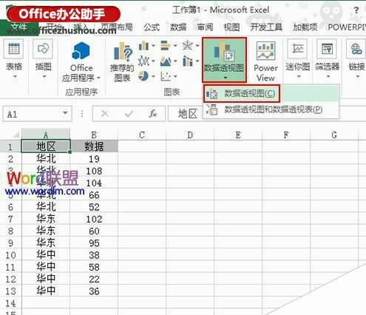Viewport: 366px width, 315px height.
Task: Insert a pie chart icon
Action: [143, 76]
